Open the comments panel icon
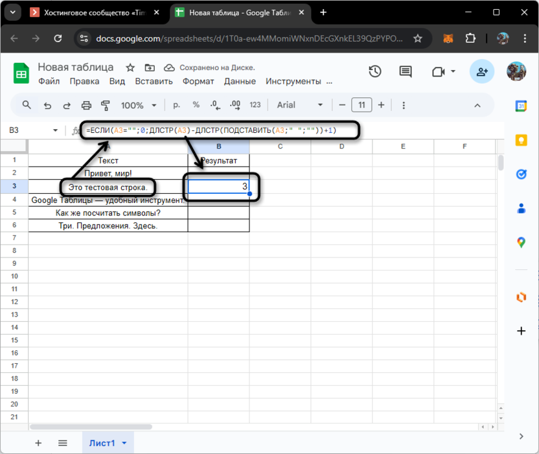Screen dimensions: 539x454 406,71
